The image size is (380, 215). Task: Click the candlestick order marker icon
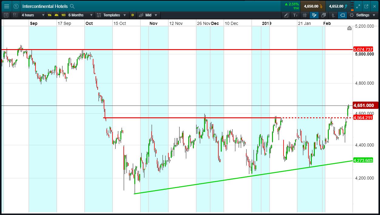333,15
